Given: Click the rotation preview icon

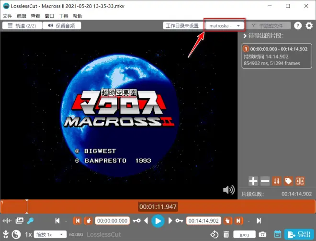Looking at the screenshot, I should 214,235.
